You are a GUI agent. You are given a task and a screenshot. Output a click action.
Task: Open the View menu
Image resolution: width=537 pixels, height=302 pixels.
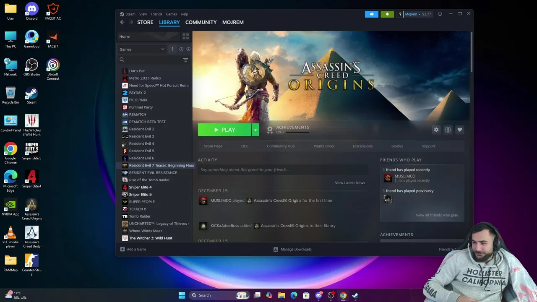pyautogui.click(x=143, y=14)
